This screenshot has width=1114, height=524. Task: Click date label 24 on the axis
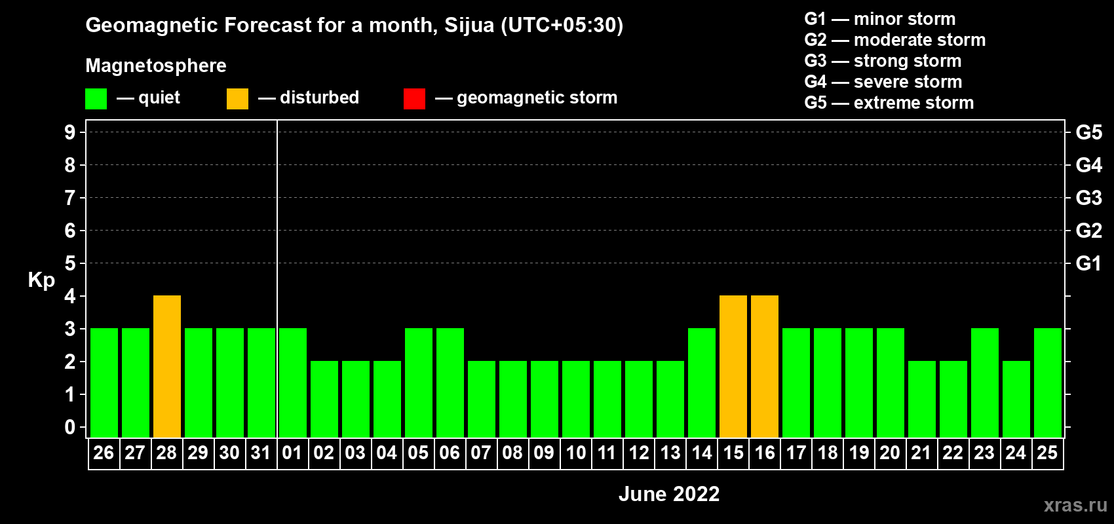click(1016, 453)
